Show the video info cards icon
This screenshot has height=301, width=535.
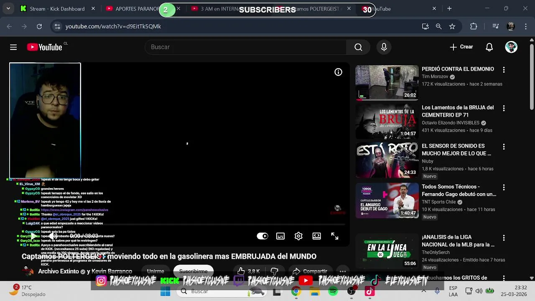(x=338, y=72)
